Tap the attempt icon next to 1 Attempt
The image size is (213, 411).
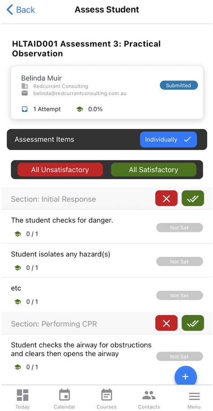point(25,109)
